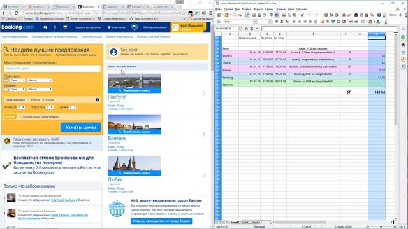Image resolution: width=408 pixels, height=229 pixels.
Task: Tick the show Genius deals first checkbox
Action: click(x=20, y=117)
